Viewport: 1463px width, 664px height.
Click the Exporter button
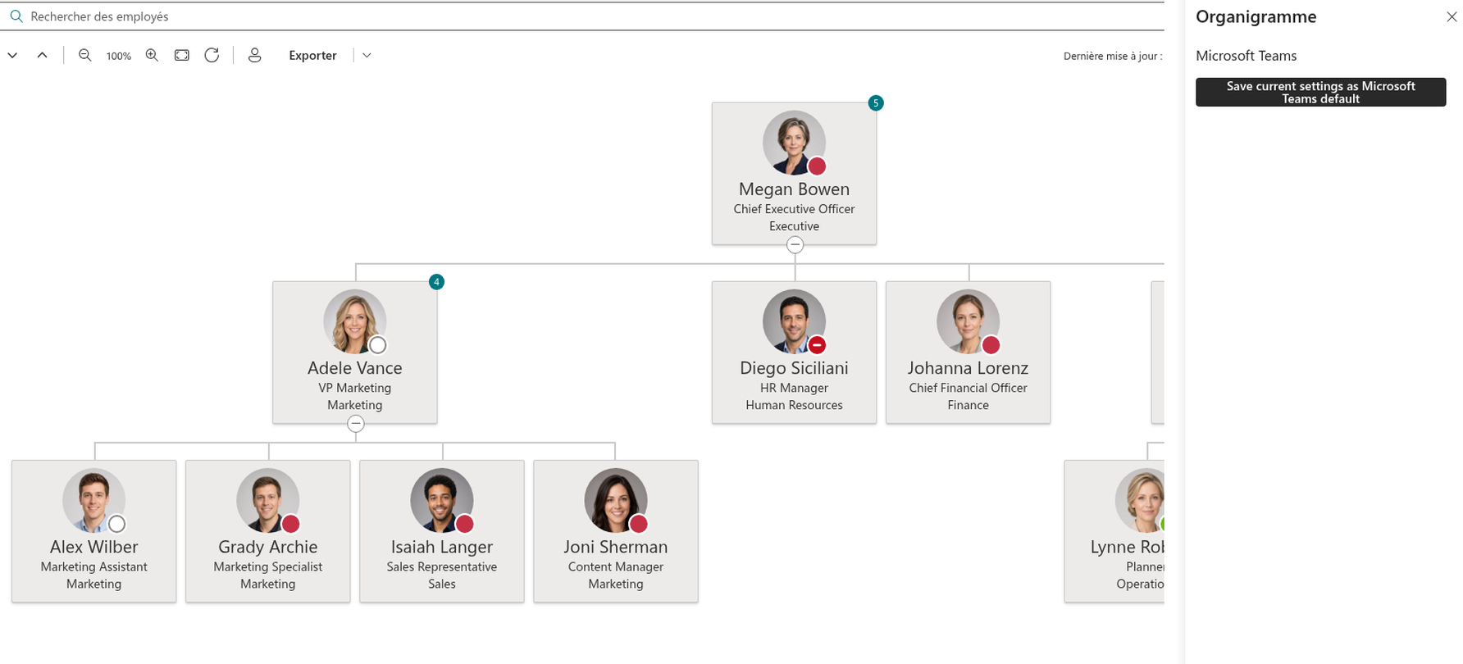(312, 55)
